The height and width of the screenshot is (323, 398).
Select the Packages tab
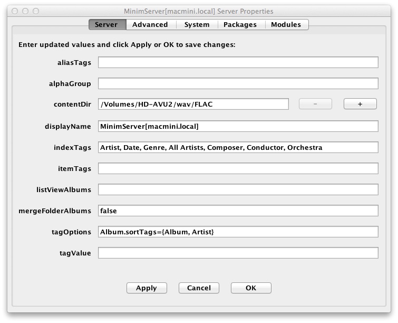240,25
